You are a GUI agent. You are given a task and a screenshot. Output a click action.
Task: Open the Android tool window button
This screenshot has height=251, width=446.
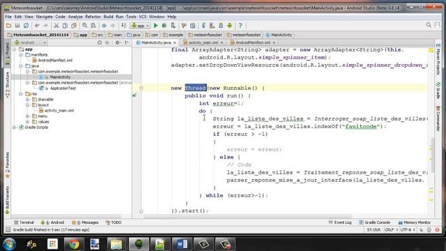(52, 222)
